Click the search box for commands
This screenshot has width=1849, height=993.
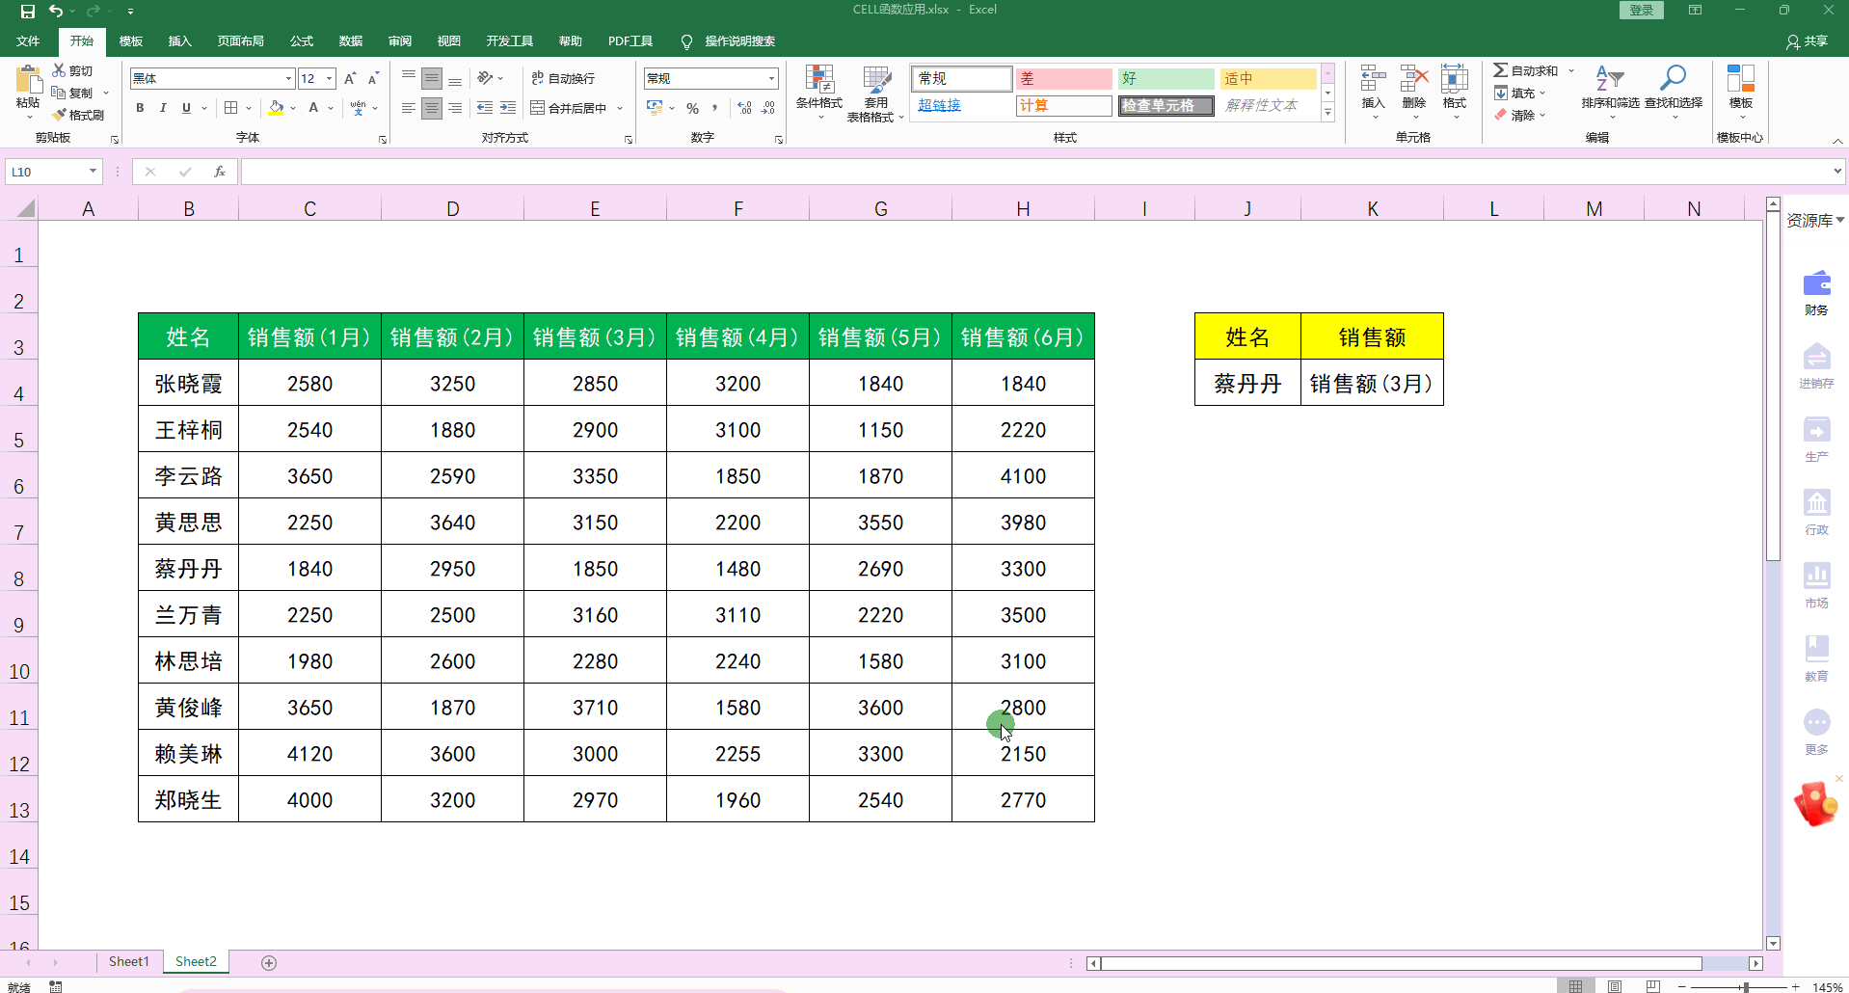coord(739,41)
